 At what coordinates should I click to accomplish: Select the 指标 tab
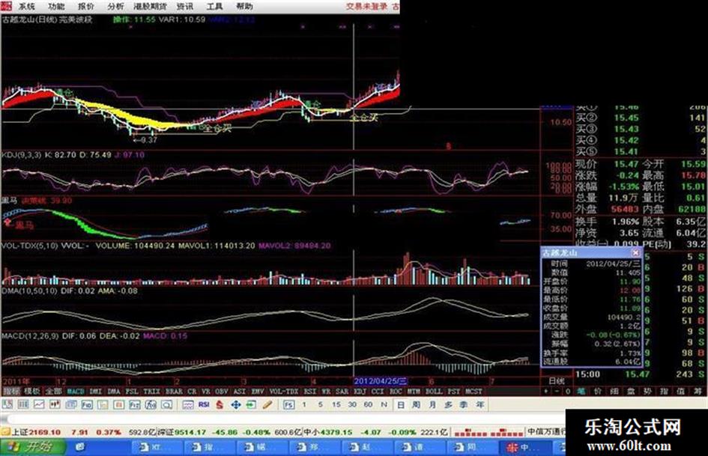coord(11,392)
